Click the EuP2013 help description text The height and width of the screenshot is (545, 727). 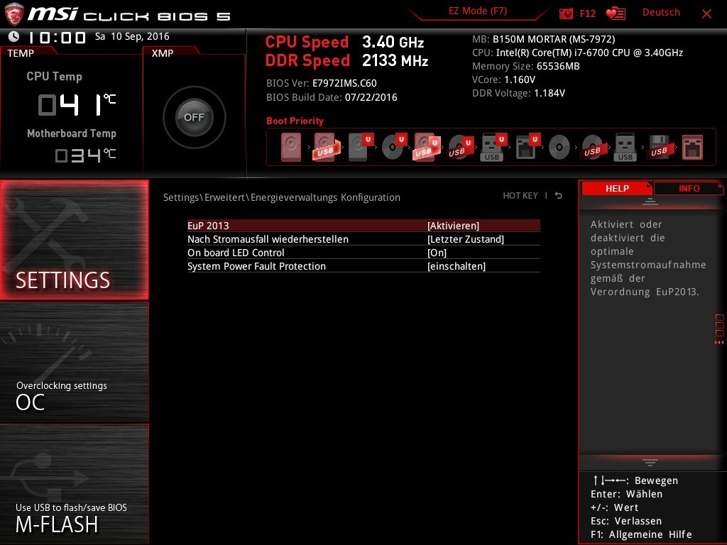pos(648,258)
